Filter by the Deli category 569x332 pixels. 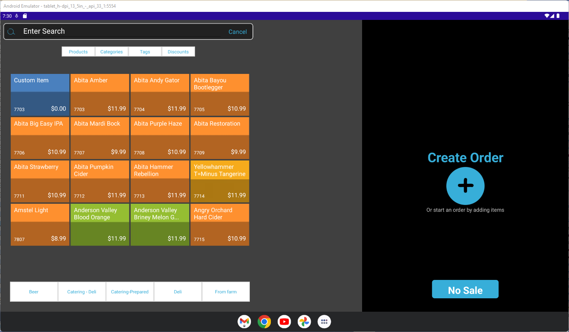(x=178, y=292)
